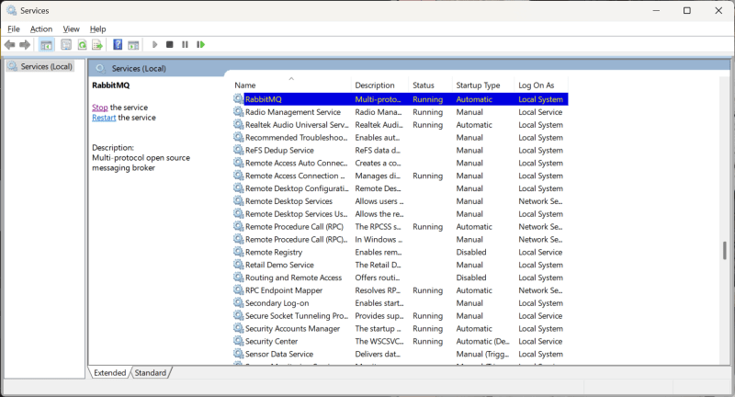Screen dimensions: 735x397
Task: Click Automatic (De.. startup type of Security Center
Action: [x=483, y=341]
